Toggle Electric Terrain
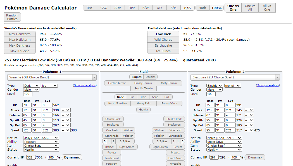 click(x=117, y=83)
